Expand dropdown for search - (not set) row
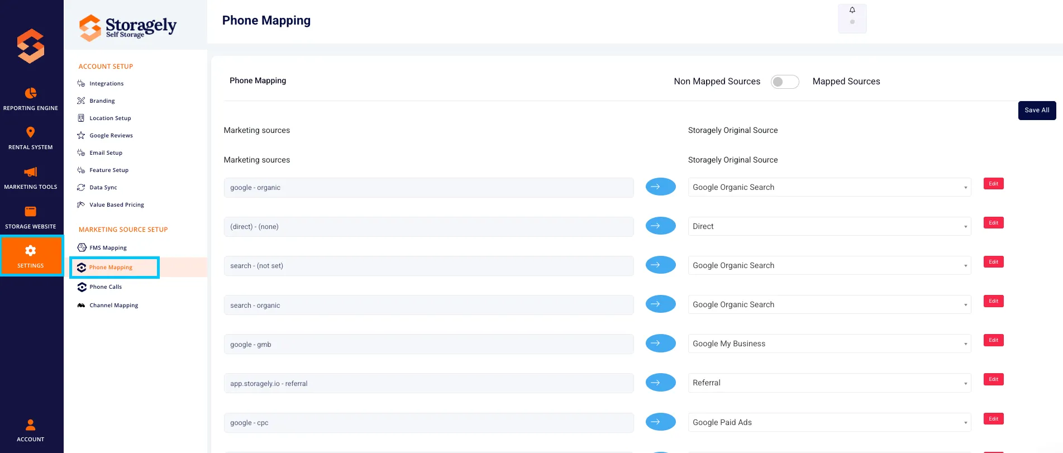 [x=830, y=265]
